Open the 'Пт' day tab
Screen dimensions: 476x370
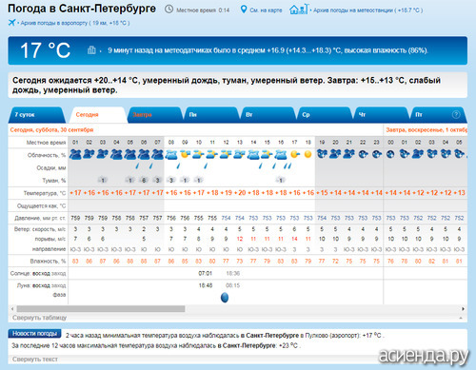point(438,115)
